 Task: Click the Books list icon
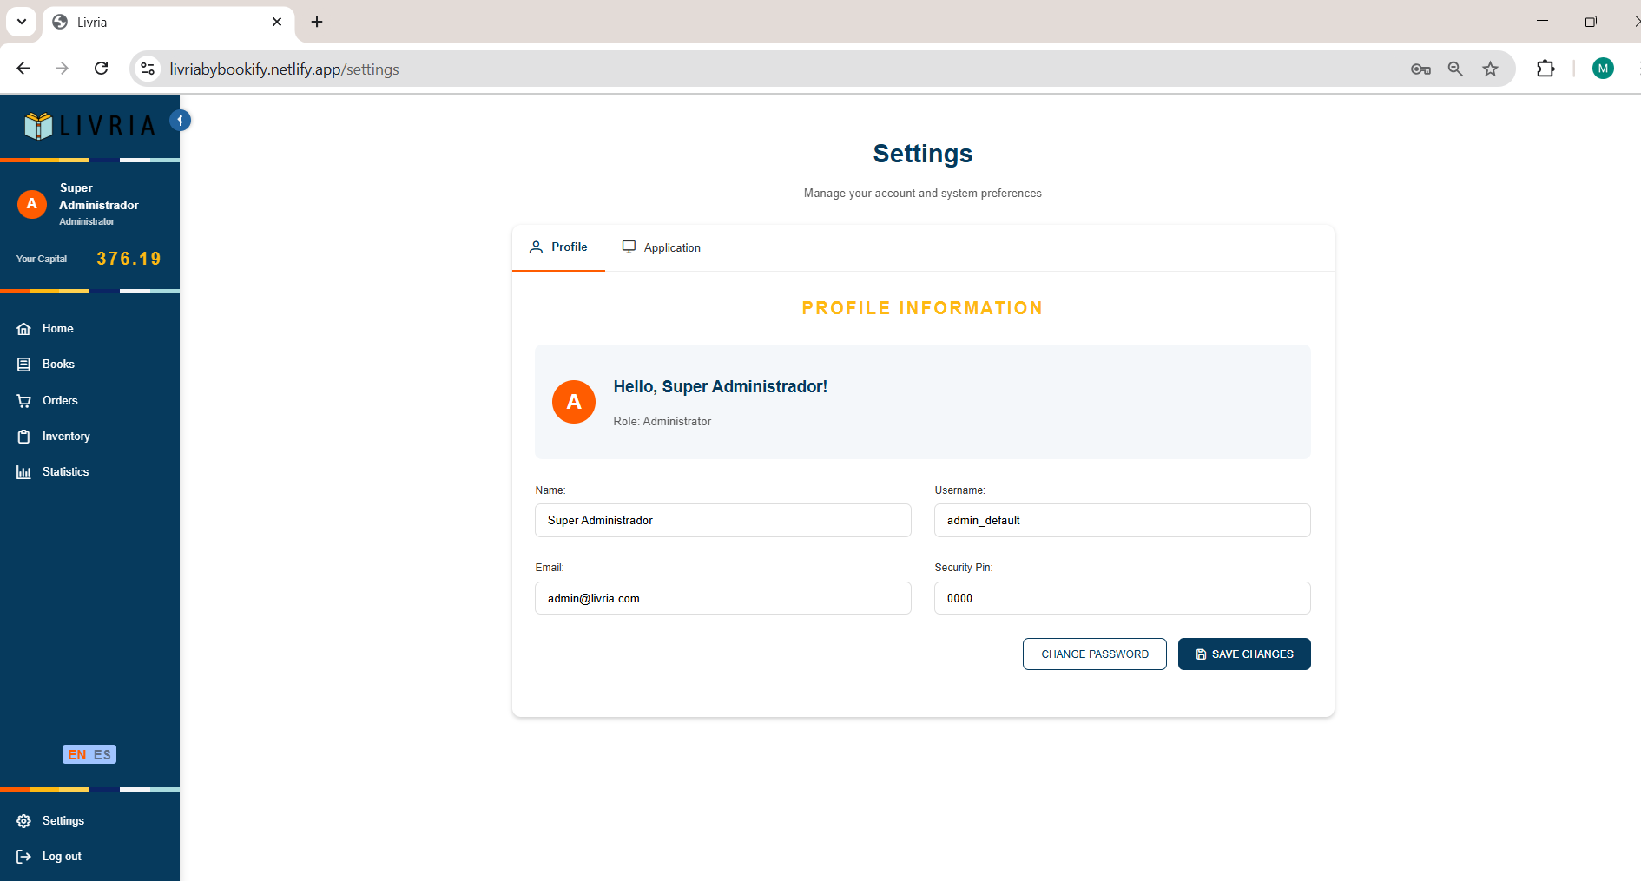pos(24,365)
